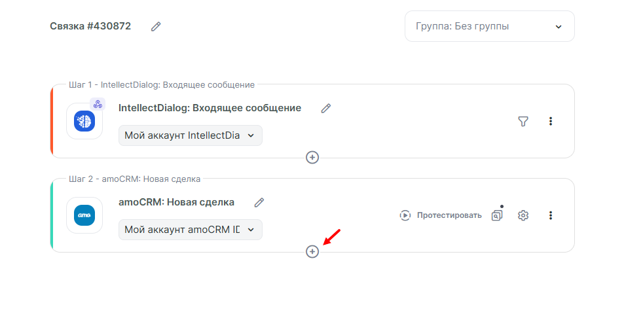
Task: Edit the amoCRM: Новая сделка step name via pencil
Action: tap(259, 203)
